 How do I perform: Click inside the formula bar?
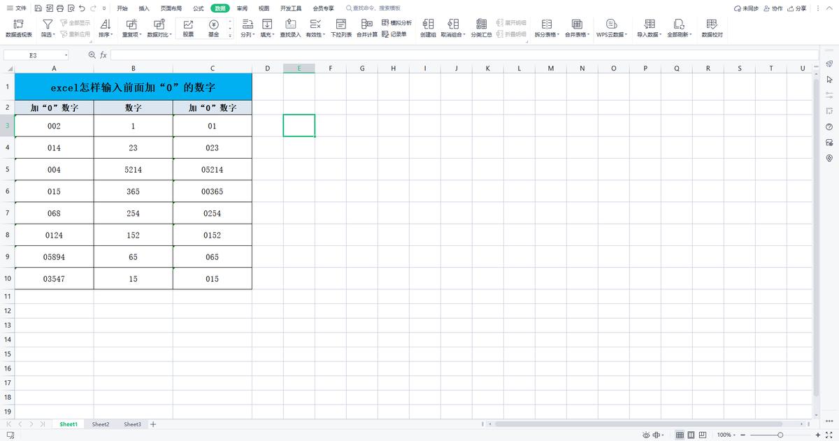[x=280, y=55]
